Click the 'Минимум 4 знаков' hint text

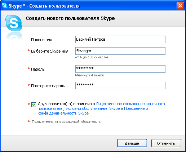(x=89, y=75)
